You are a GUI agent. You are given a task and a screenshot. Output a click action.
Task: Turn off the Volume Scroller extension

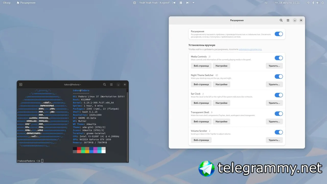(279, 132)
